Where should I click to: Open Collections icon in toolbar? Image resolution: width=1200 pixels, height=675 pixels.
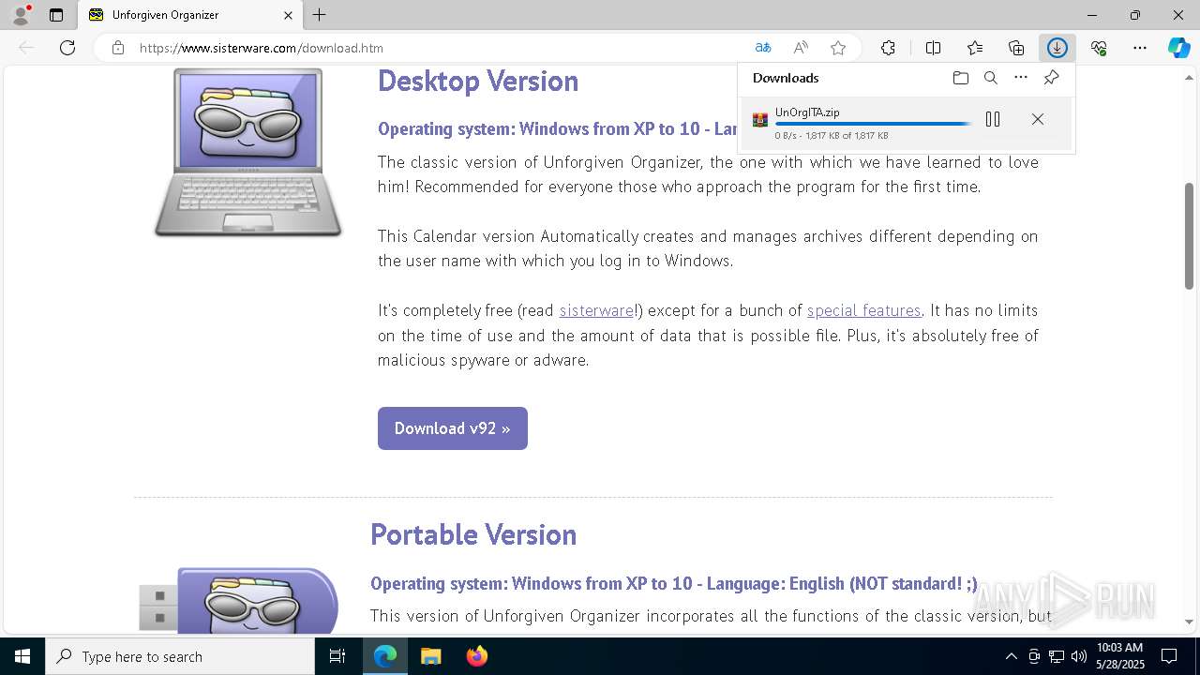pos(1016,48)
